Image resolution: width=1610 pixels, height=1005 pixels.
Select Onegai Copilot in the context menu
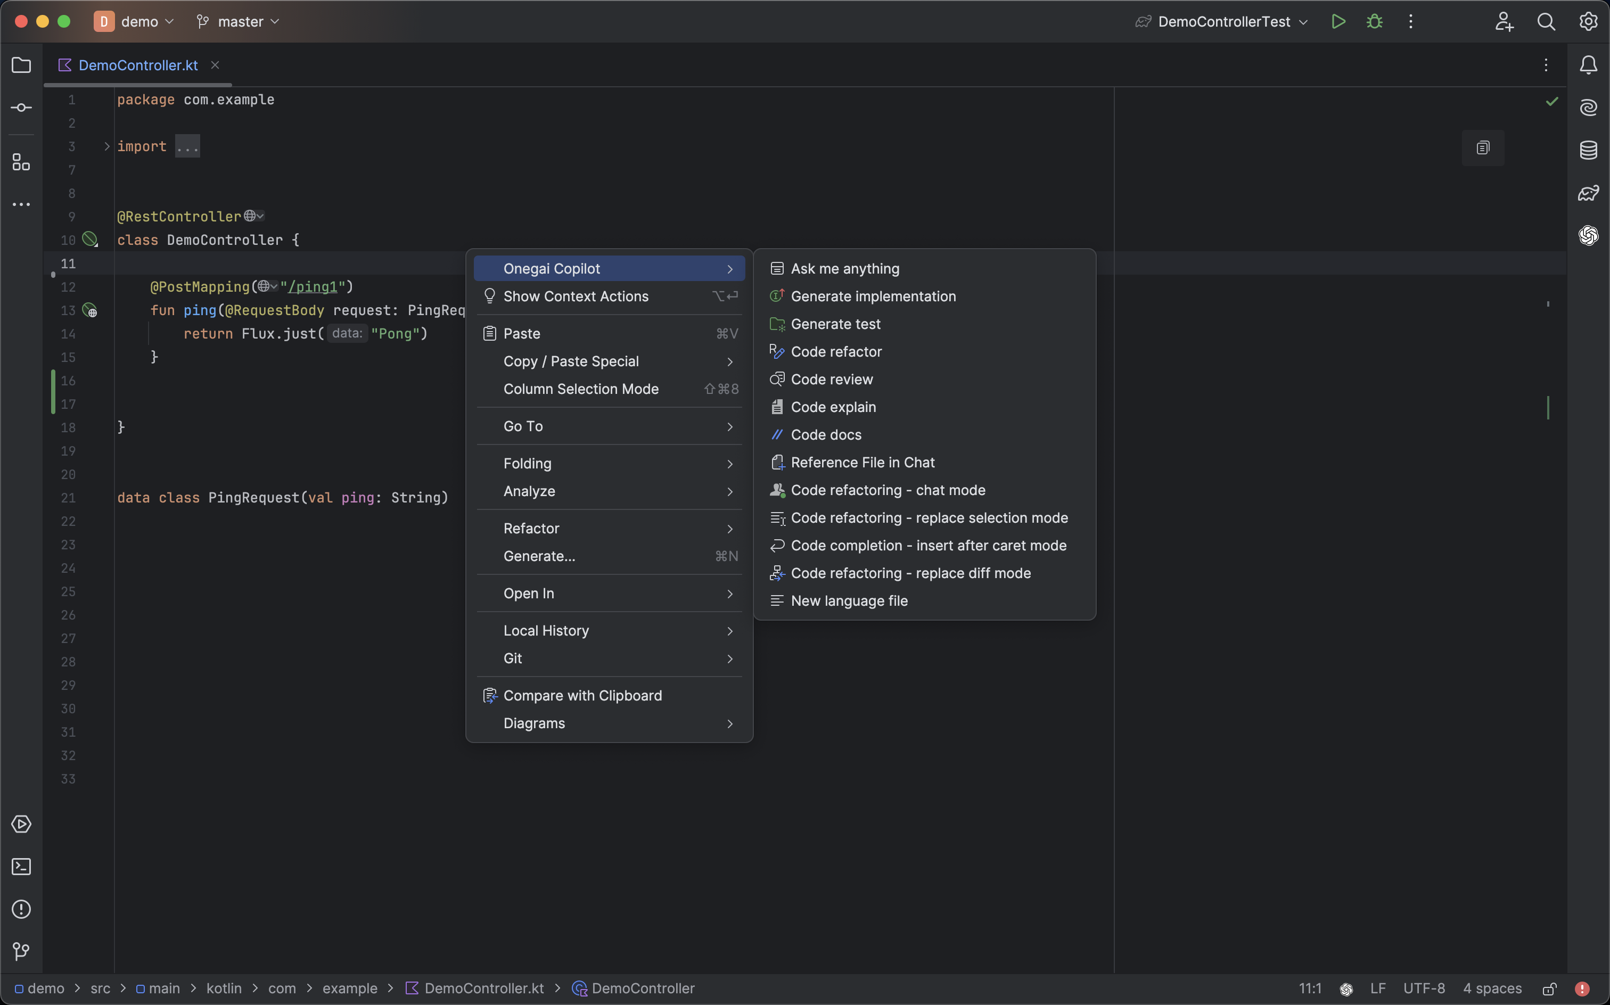pyautogui.click(x=610, y=268)
